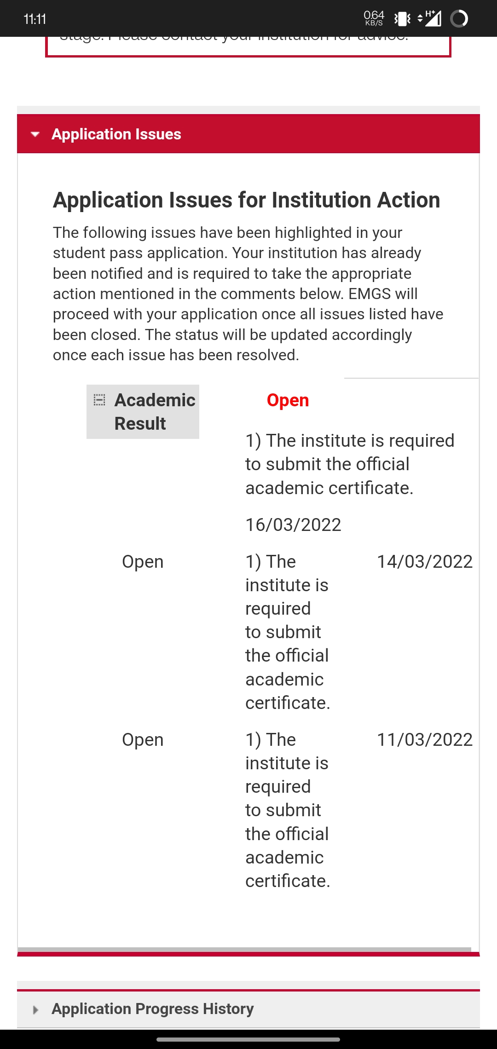Expand the Application Progress History arrow
This screenshot has width=497, height=1049.
35,1010
